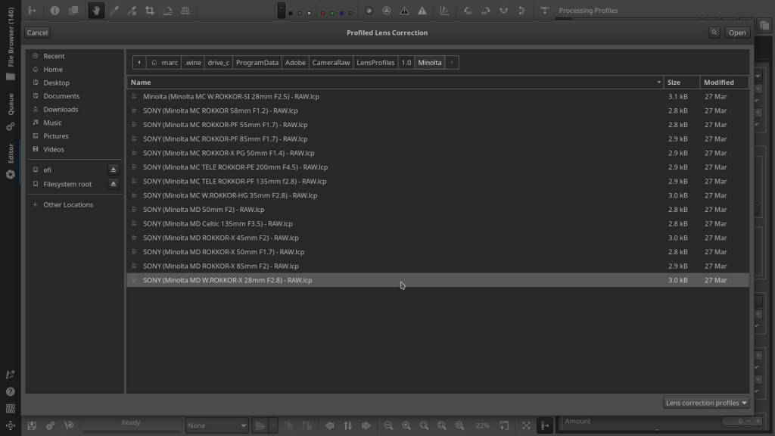Select Minolta MC W.ROKKOR-SI 28mm F2.5 profile
775x436 pixels.
coord(438,96)
